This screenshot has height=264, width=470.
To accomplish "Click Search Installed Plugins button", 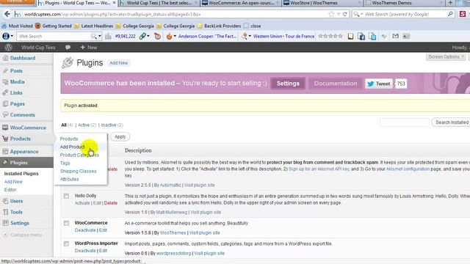I will point(452,122).
